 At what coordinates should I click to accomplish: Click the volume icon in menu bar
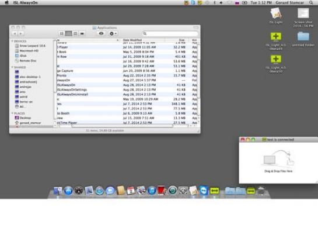(x=221, y=3)
